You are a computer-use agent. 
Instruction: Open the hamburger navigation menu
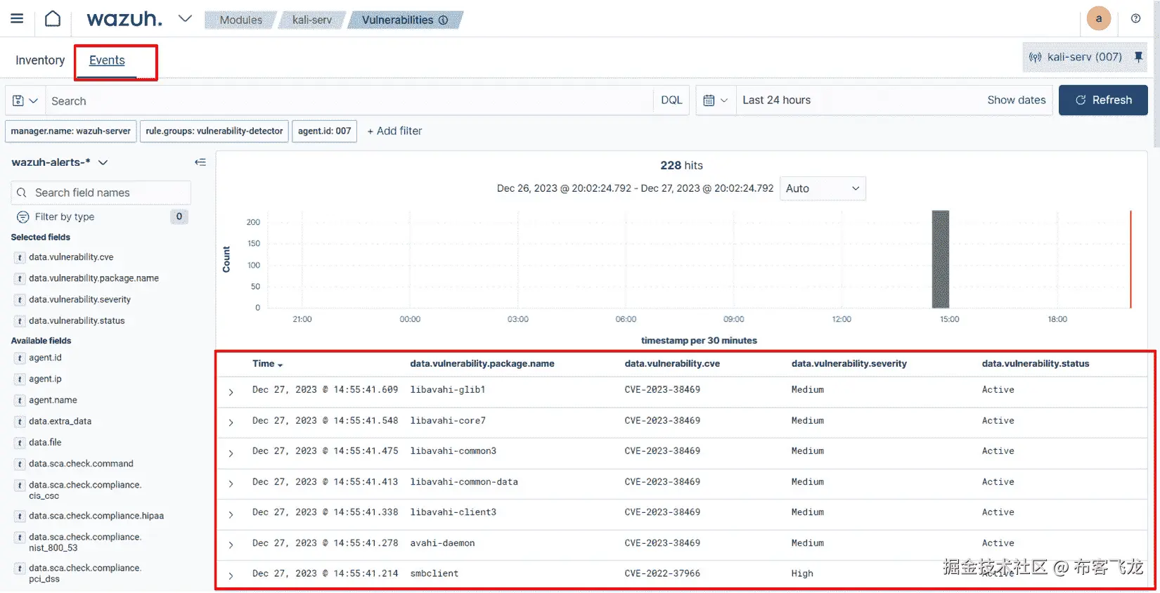pyautogui.click(x=17, y=19)
